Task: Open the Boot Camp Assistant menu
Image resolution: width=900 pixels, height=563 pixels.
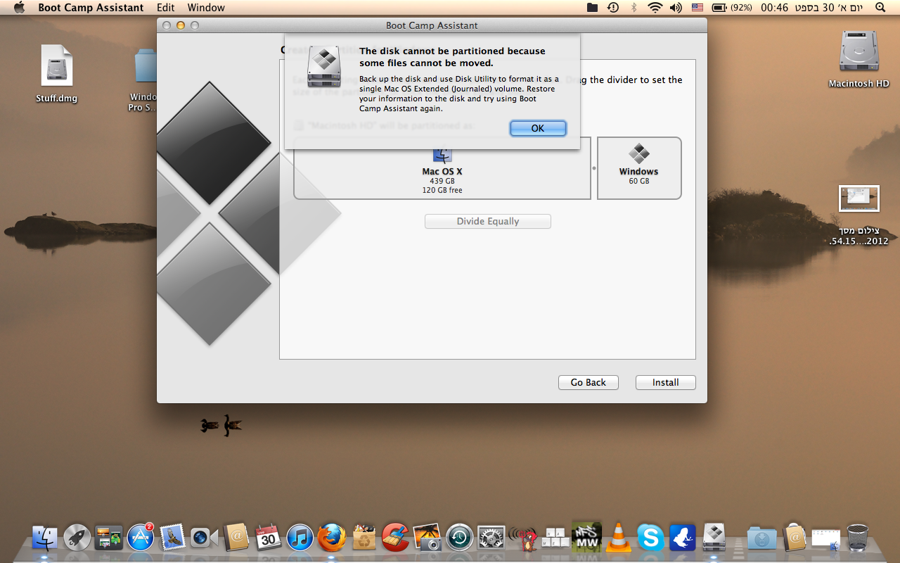Action: pos(91,8)
